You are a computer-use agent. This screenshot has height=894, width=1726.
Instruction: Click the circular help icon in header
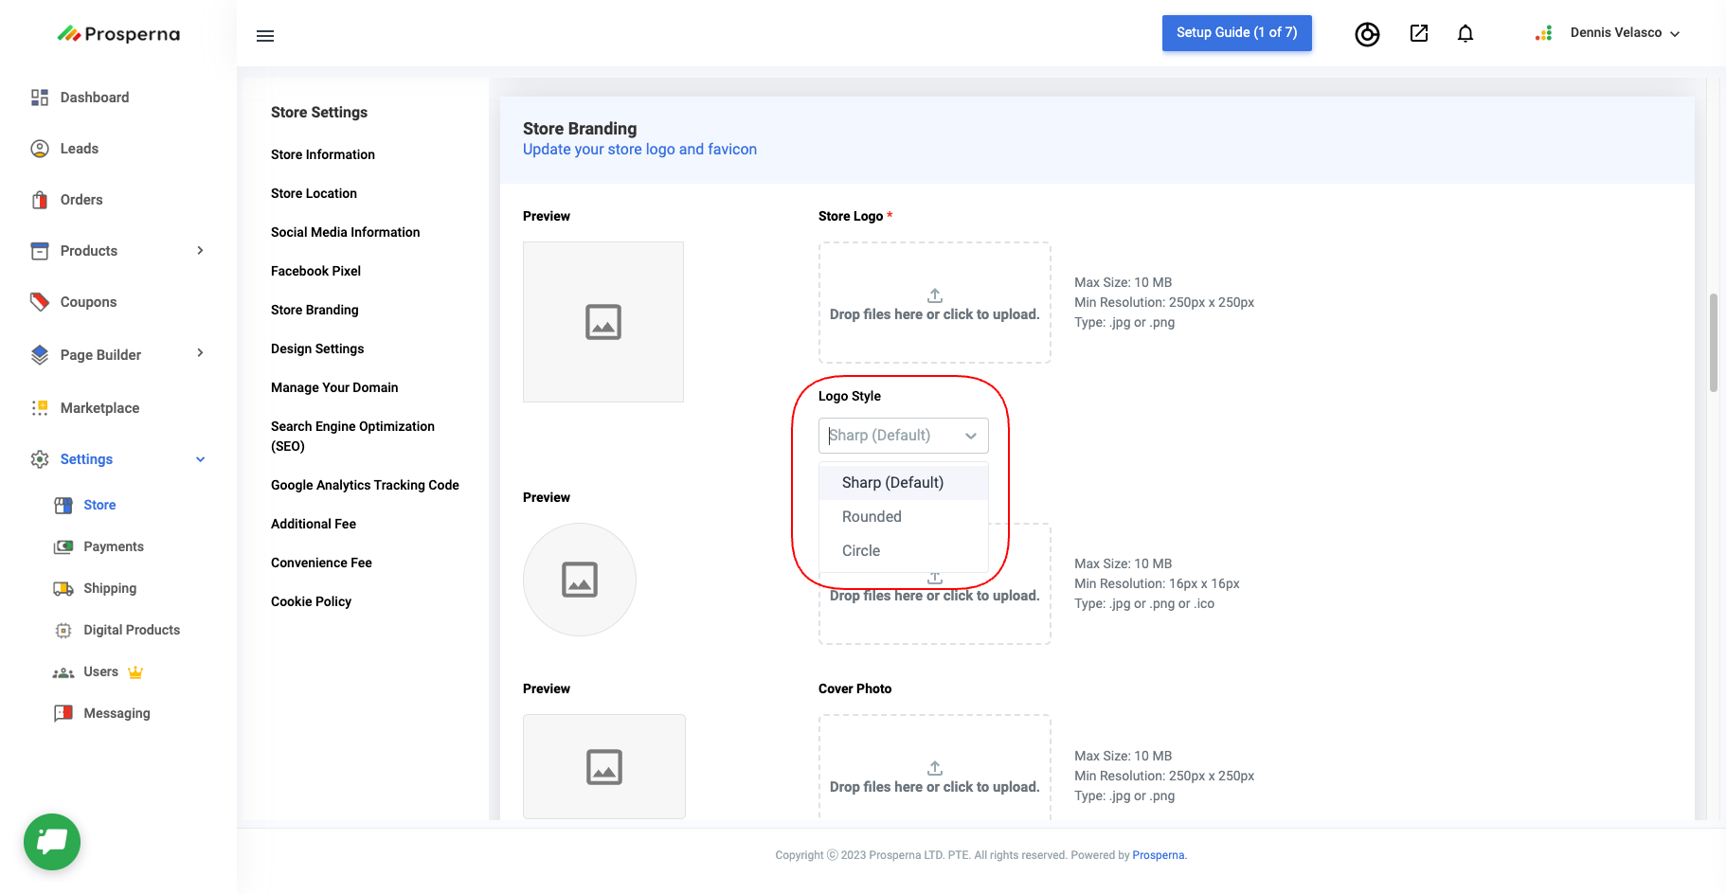coord(1367,34)
